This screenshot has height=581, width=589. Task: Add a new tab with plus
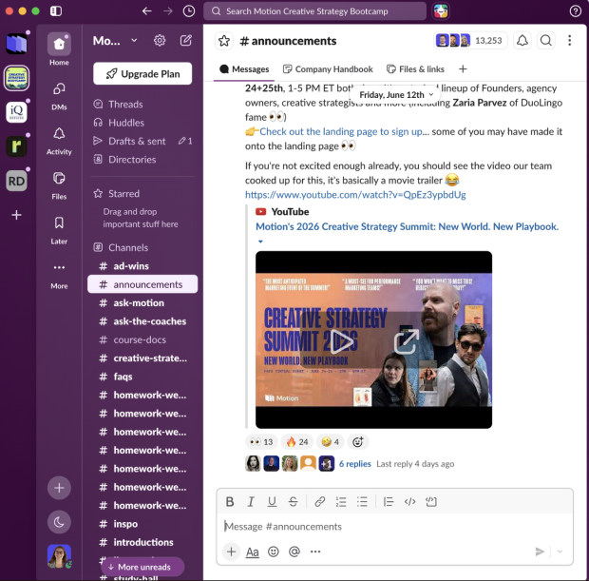point(463,69)
